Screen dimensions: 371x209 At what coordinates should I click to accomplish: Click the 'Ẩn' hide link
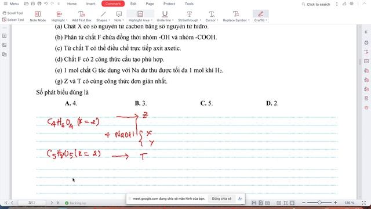(240, 199)
